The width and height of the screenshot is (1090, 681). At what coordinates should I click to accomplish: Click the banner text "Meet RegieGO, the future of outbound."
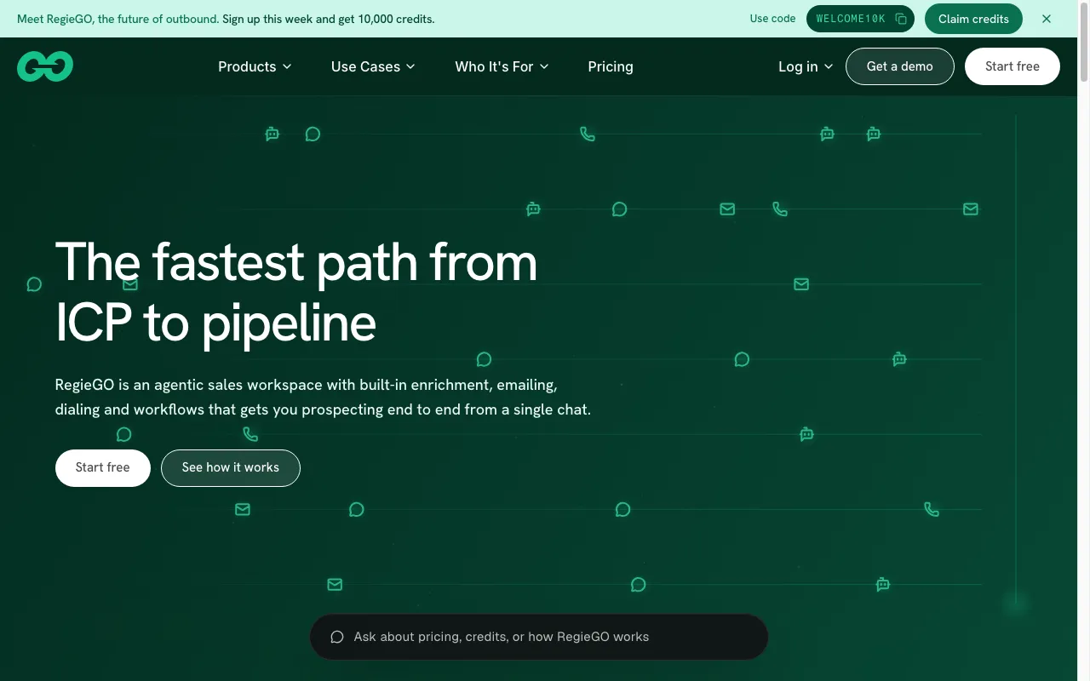tap(118, 19)
